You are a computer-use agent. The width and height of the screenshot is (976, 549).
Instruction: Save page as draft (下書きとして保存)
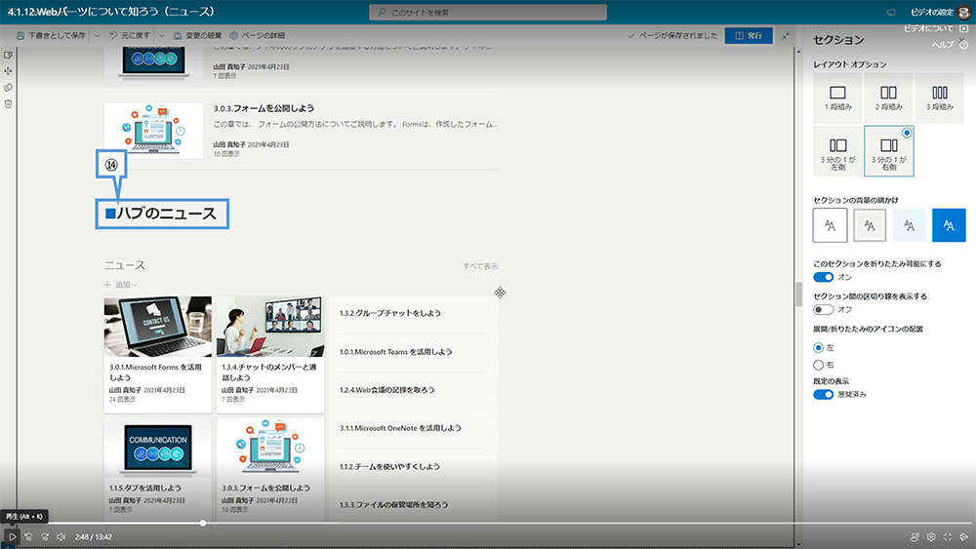[51, 35]
